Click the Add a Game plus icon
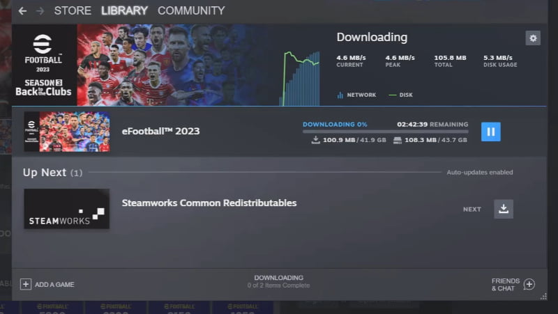The width and height of the screenshot is (558, 314). 26,284
